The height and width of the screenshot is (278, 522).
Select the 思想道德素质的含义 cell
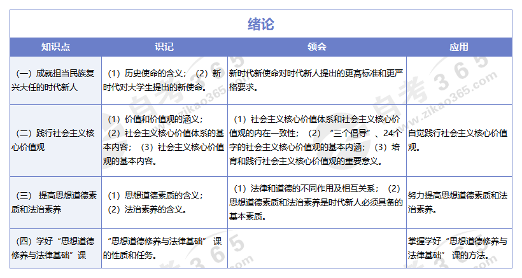[164, 202]
